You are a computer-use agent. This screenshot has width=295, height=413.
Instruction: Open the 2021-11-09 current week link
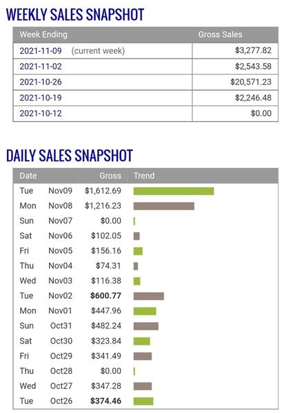pos(41,50)
